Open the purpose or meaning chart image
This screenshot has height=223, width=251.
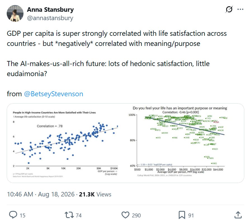pyautogui.click(x=184, y=143)
